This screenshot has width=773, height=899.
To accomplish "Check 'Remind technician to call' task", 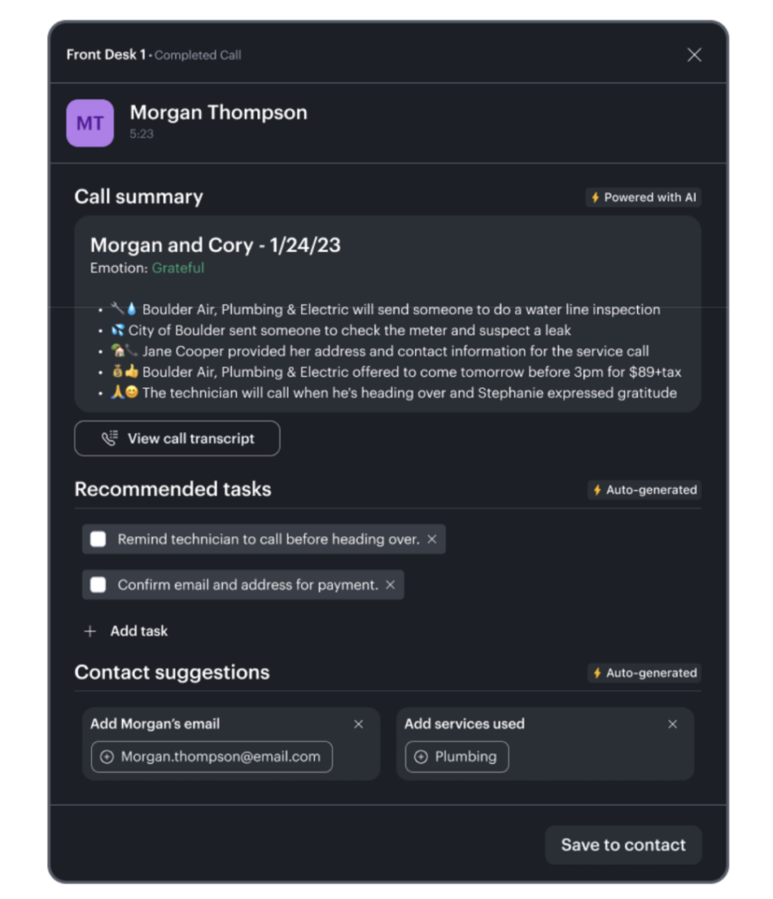I will pyautogui.click(x=98, y=539).
